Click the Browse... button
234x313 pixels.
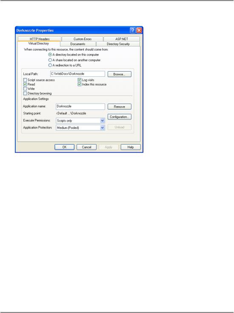point(120,74)
